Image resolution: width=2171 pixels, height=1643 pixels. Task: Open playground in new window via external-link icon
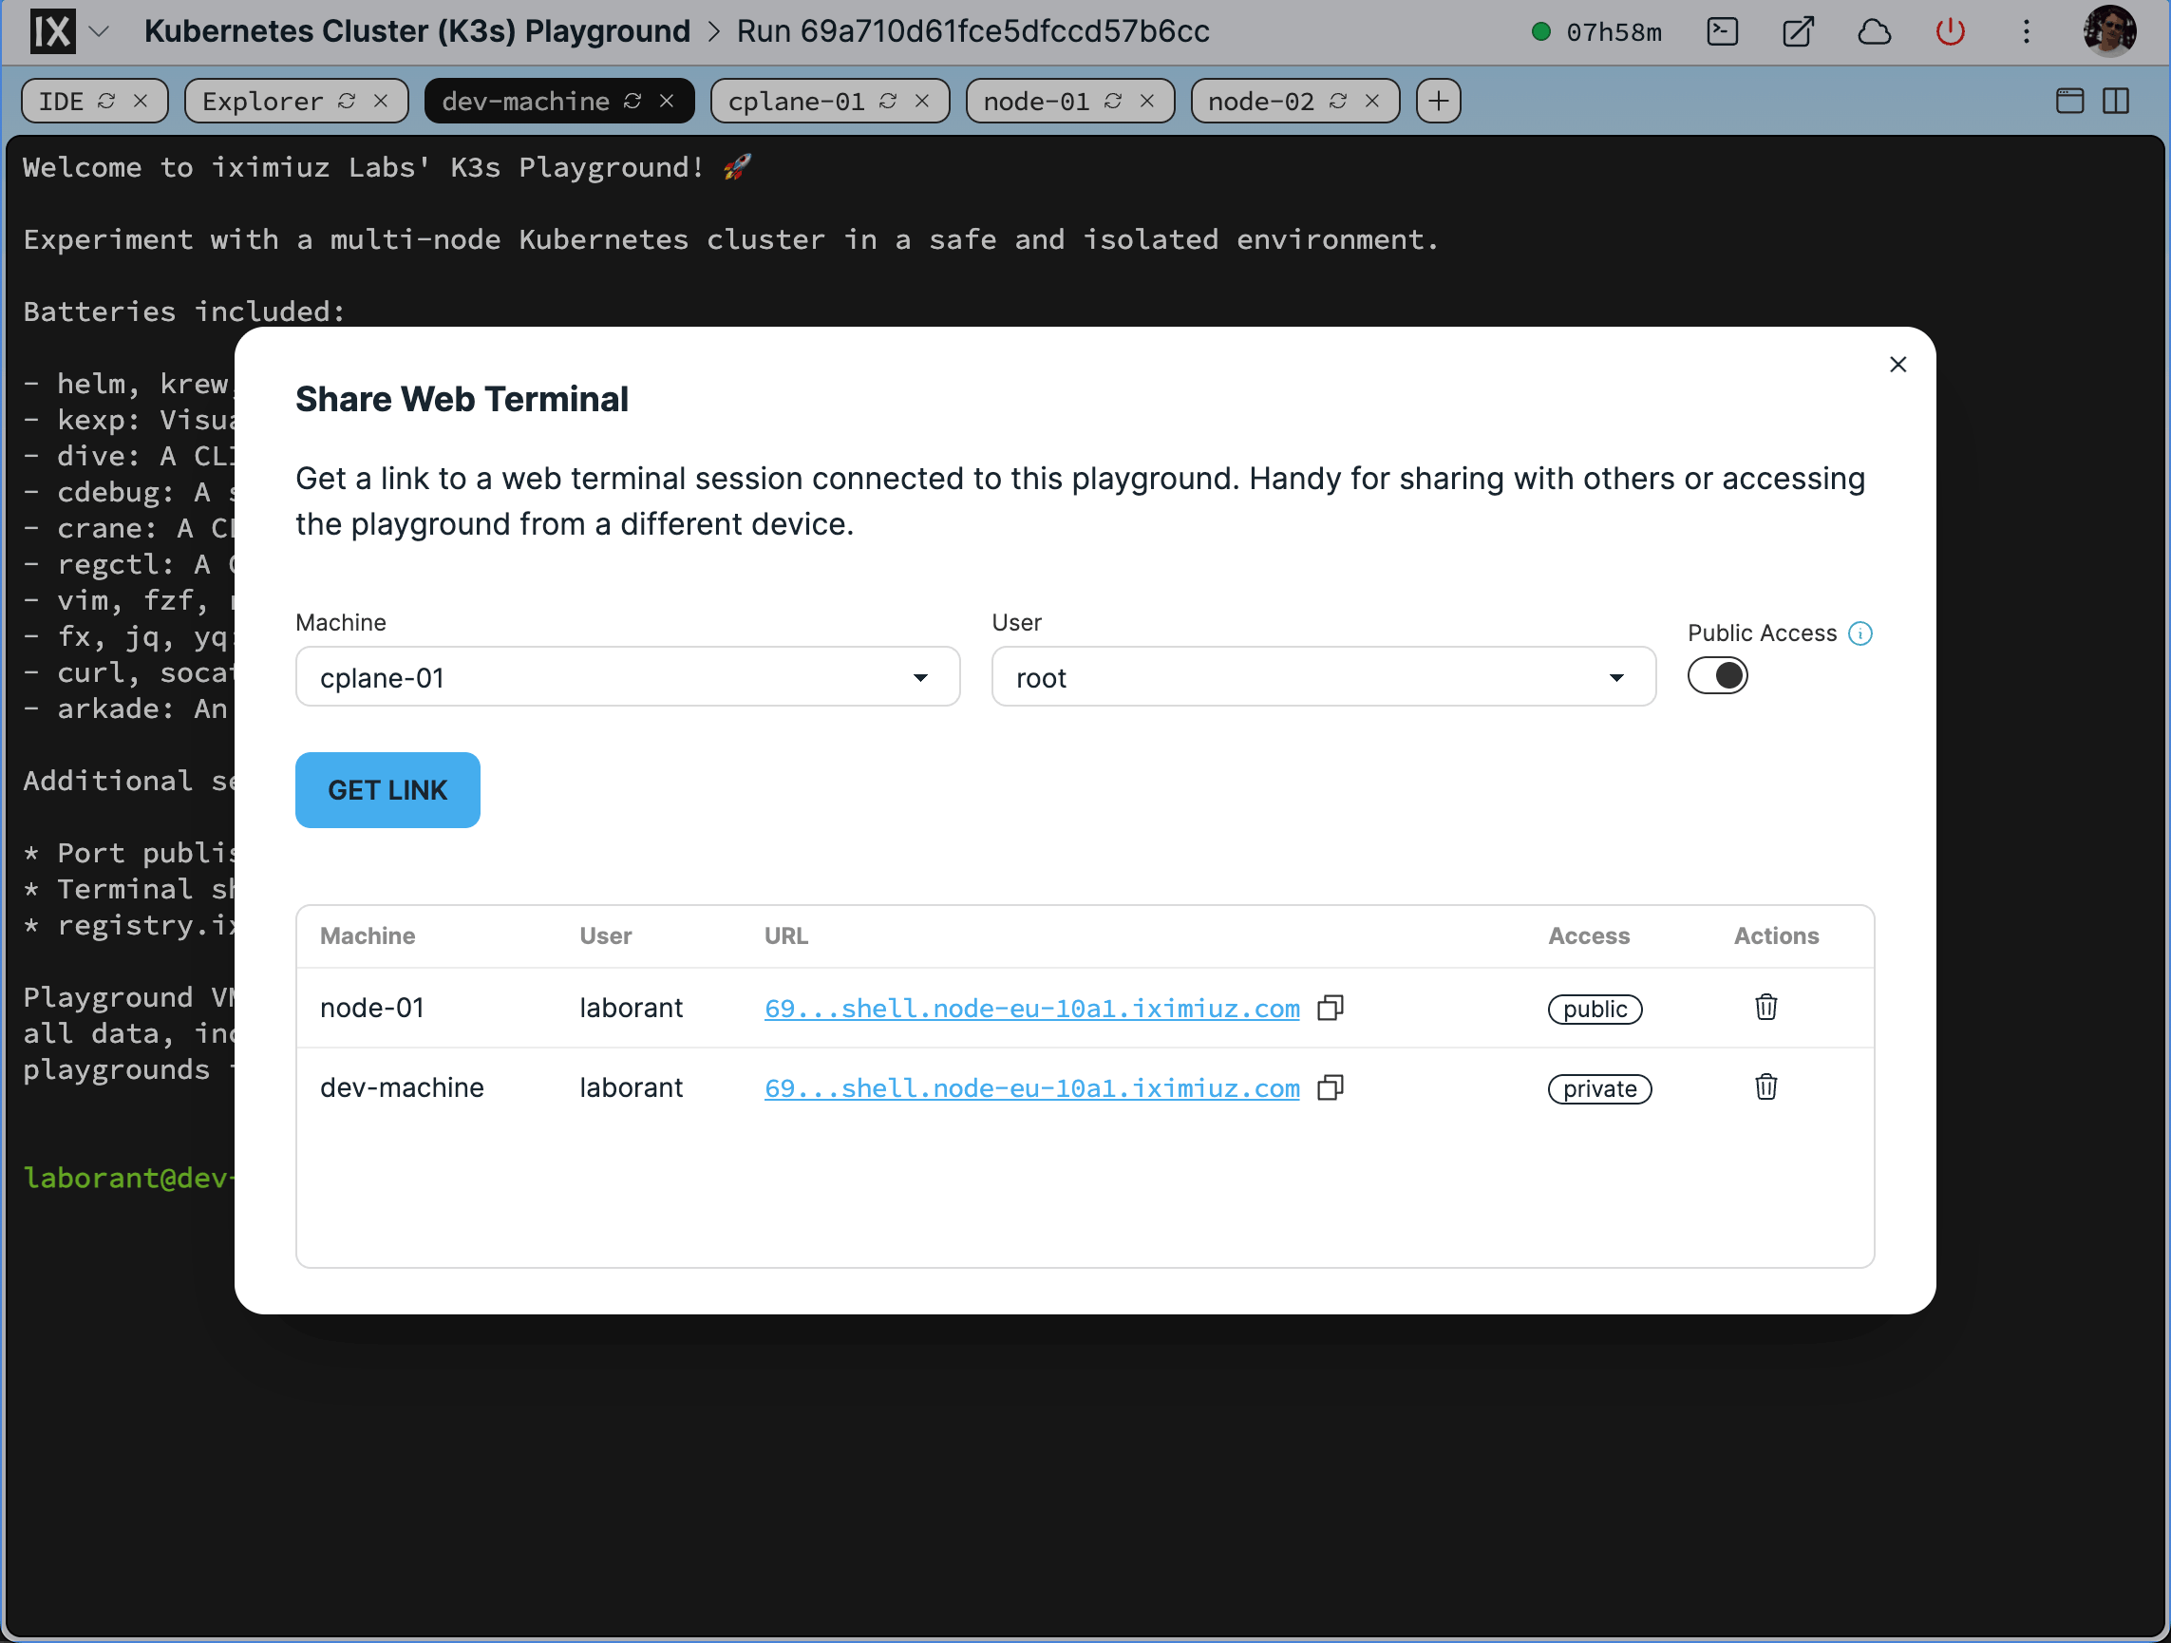pos(1798,31)
